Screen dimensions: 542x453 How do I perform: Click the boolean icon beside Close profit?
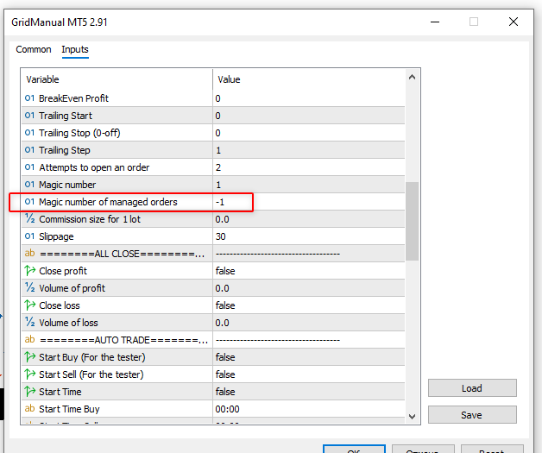(x=29, y=271)
